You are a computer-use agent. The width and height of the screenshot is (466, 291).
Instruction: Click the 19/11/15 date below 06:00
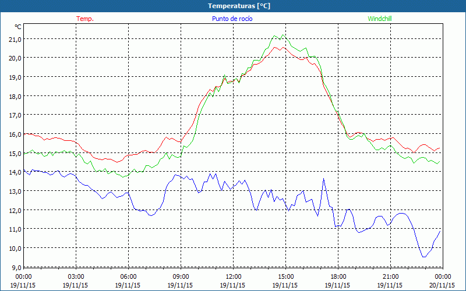point(128,285)
